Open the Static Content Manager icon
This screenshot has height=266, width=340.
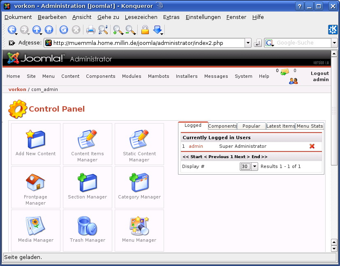[139, 139]
